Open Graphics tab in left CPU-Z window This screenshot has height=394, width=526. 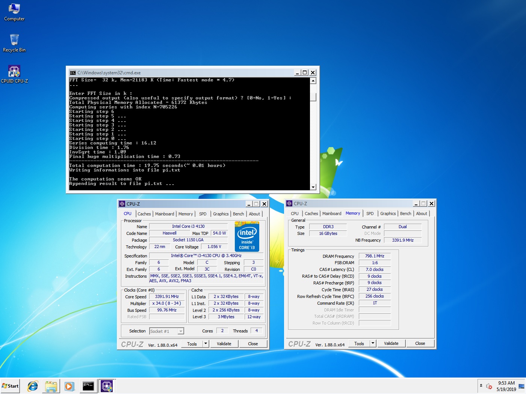[221, 214]
